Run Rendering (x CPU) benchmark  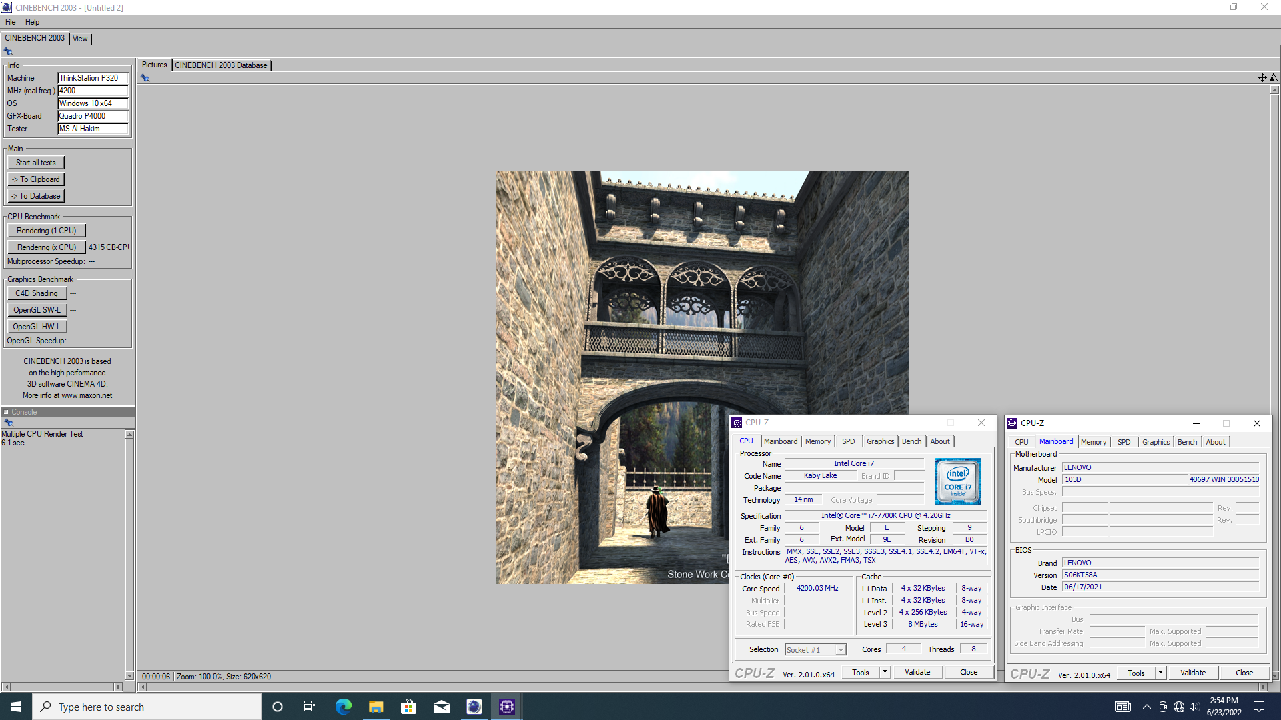47,247
